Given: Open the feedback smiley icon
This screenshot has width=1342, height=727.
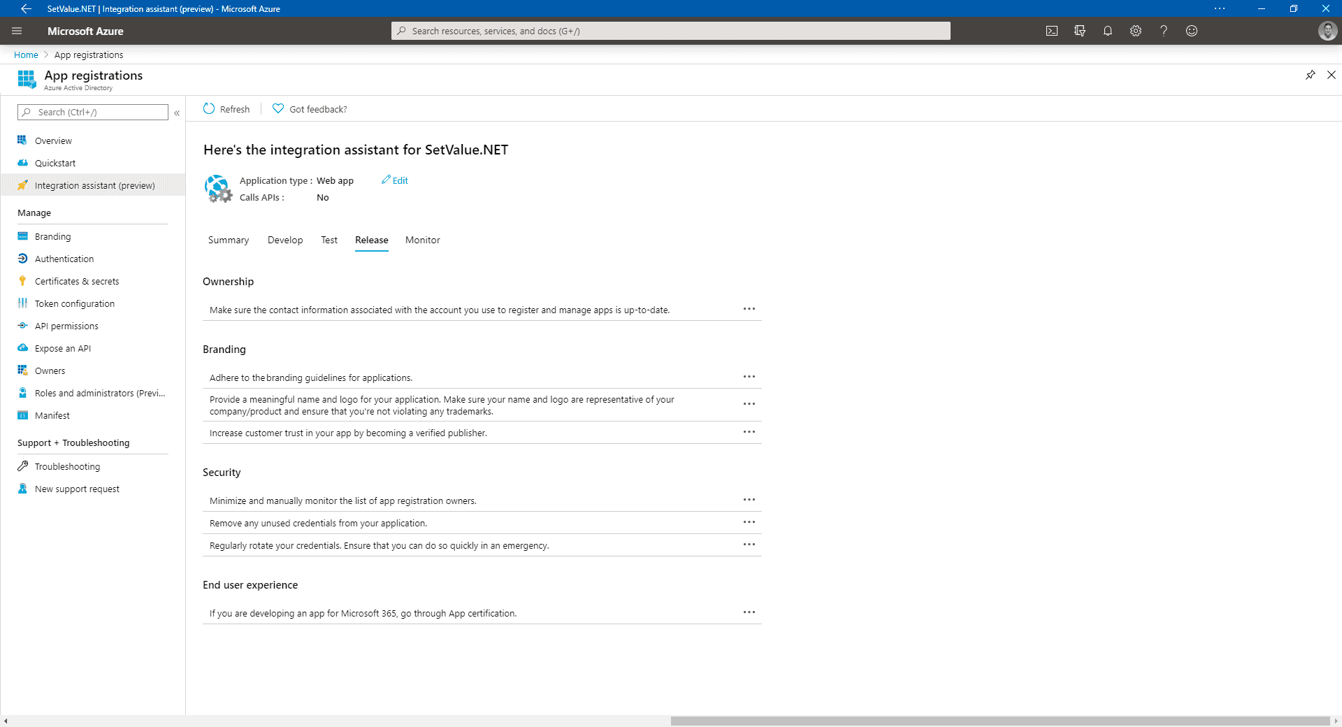Looking at the screenshot, I should (1192, 31).
